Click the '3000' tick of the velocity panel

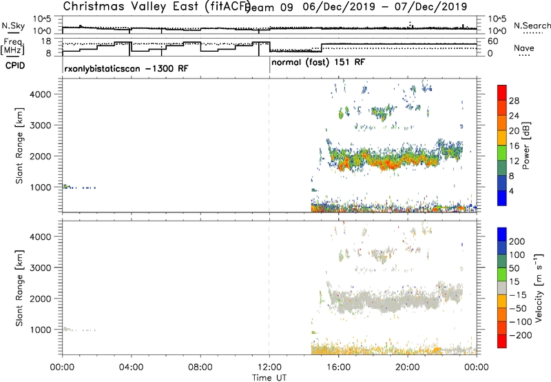[x=41, y=268]
